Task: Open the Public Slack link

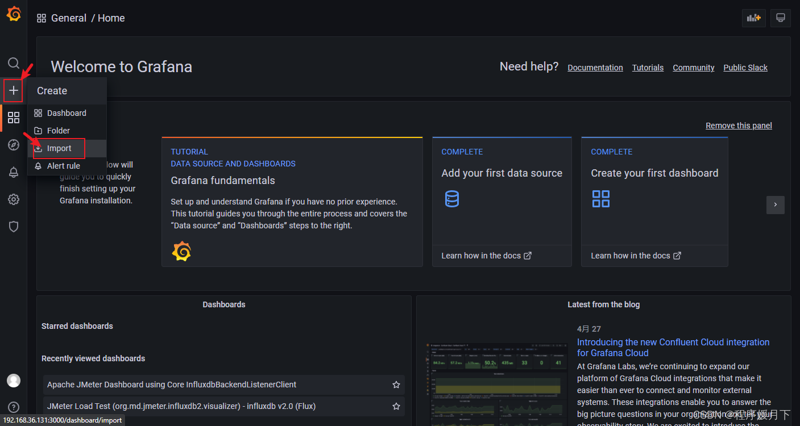Action: pos(745,68)
